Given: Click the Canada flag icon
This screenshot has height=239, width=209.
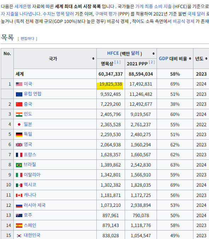Looking at the screenshot, I should [19, 195].
